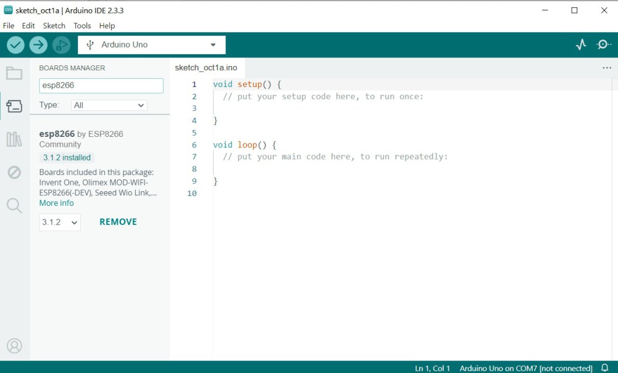618x373 pixels.
Task: Open the Serial Plotter
Action: 580,45
